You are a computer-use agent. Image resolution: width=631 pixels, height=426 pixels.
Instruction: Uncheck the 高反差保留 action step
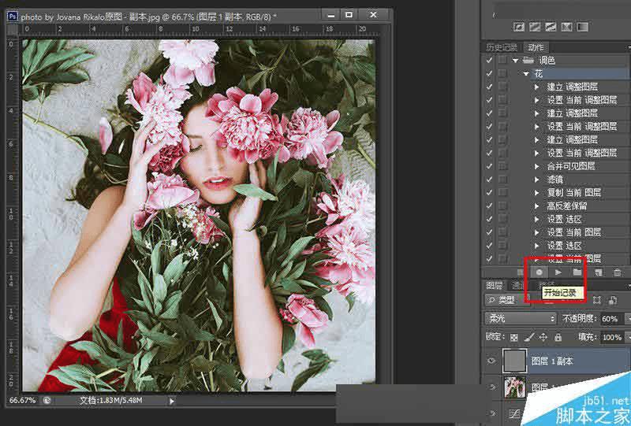point(490,206)
